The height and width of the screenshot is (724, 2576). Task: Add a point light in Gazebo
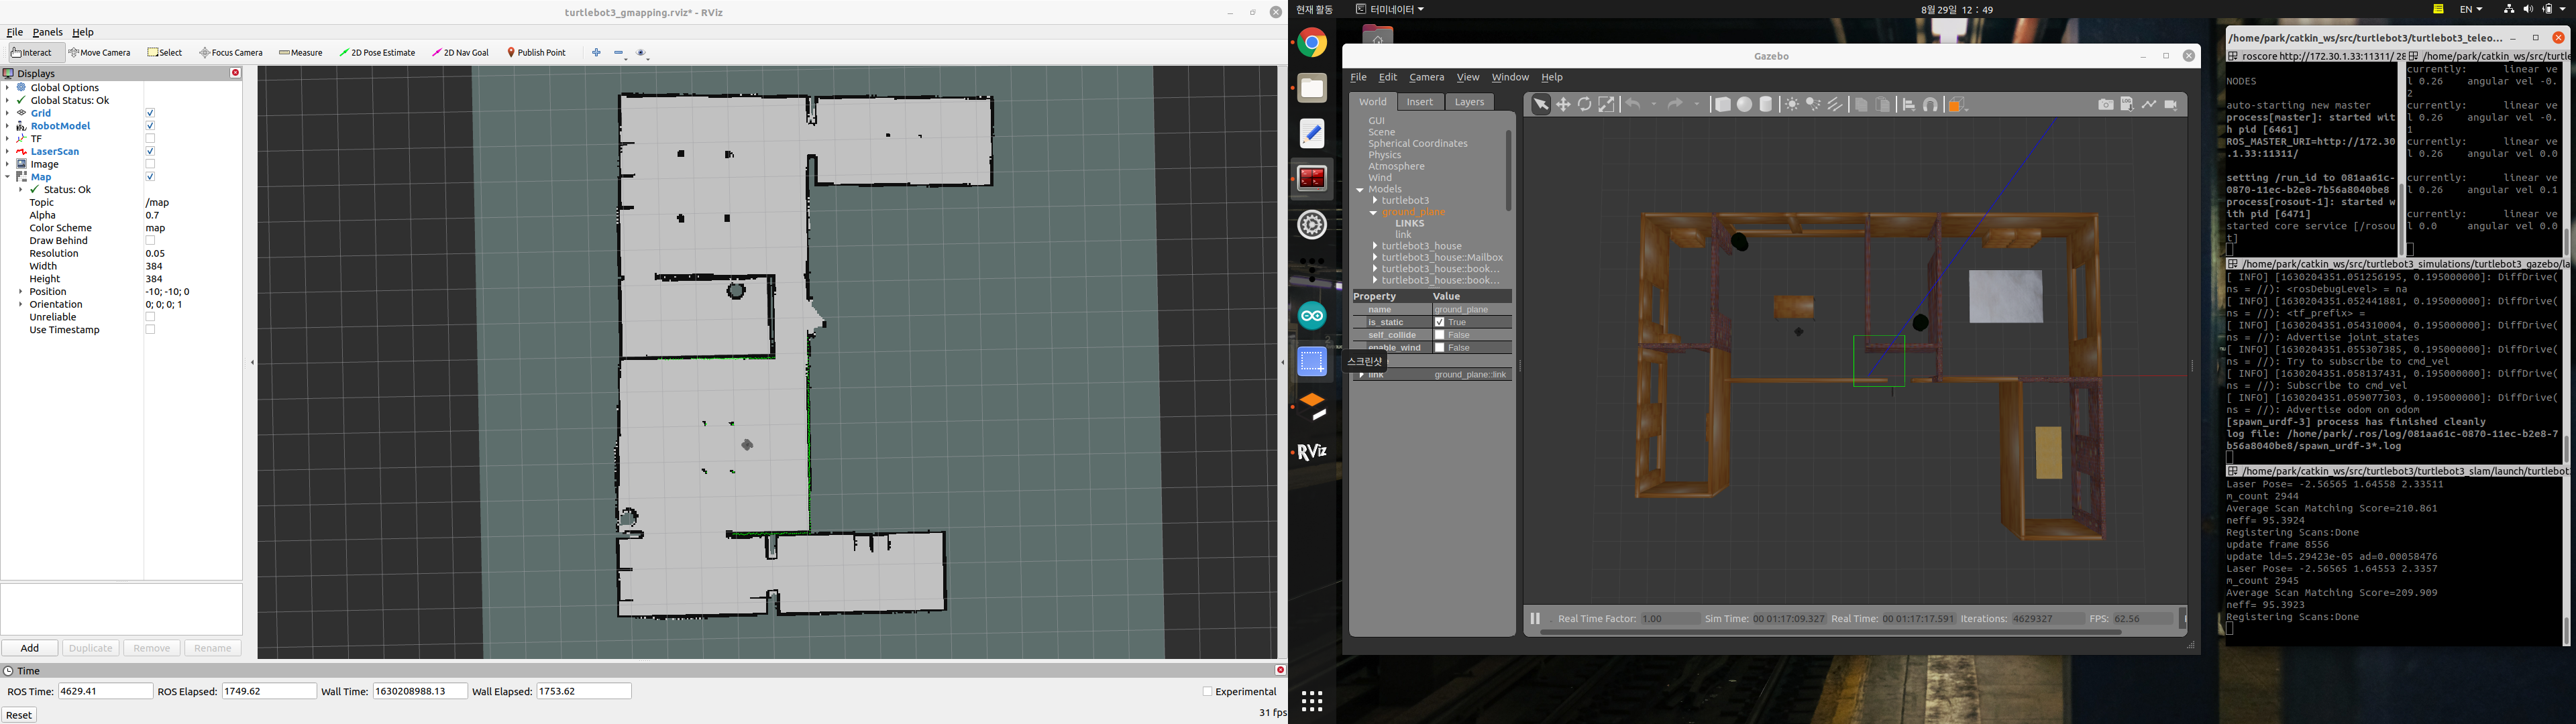pyautogui.click(x=1791, y=105)
